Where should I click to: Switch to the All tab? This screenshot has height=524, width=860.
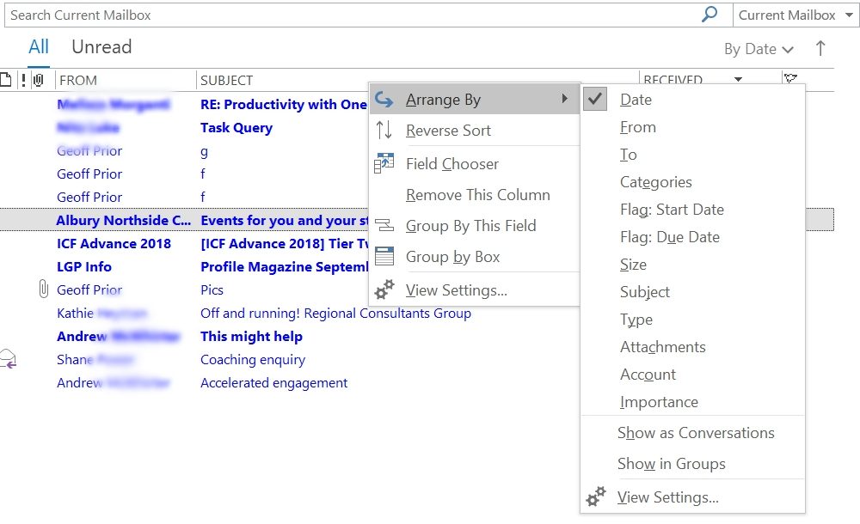(x=39, y=46)
